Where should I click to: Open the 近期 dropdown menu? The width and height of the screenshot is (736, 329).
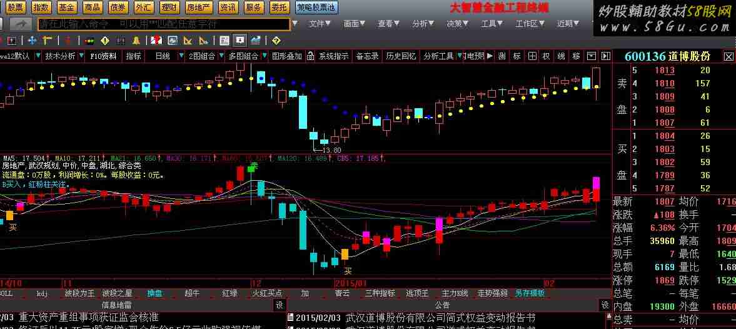pyautogui.click(x=568, y=24)
